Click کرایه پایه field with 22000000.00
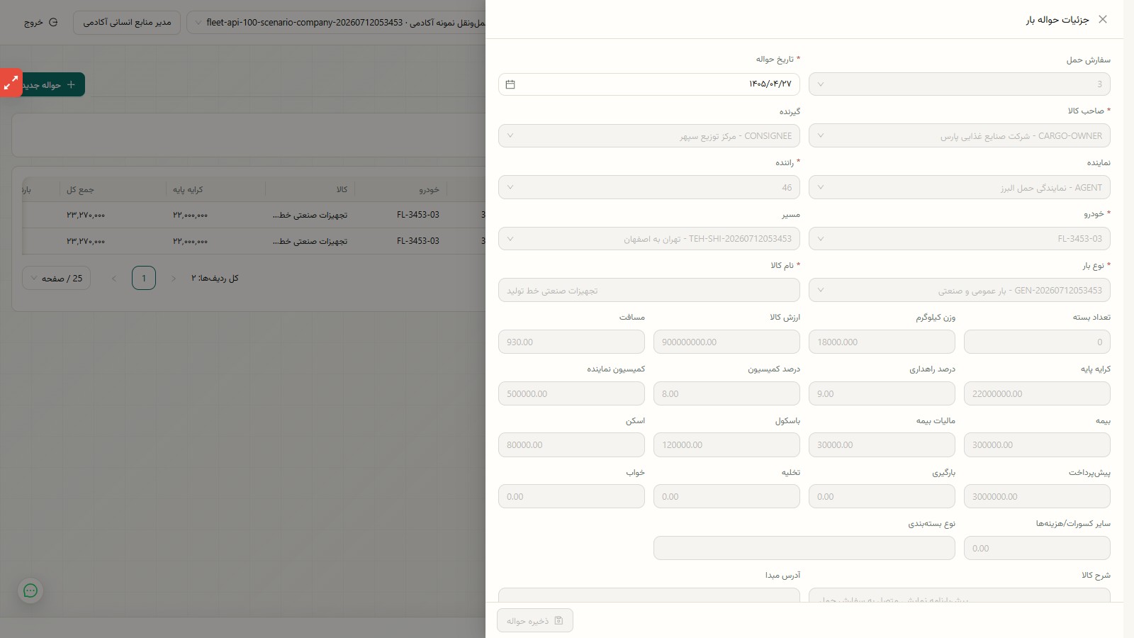The image size is (1134, 638). tap(1037, 393)
